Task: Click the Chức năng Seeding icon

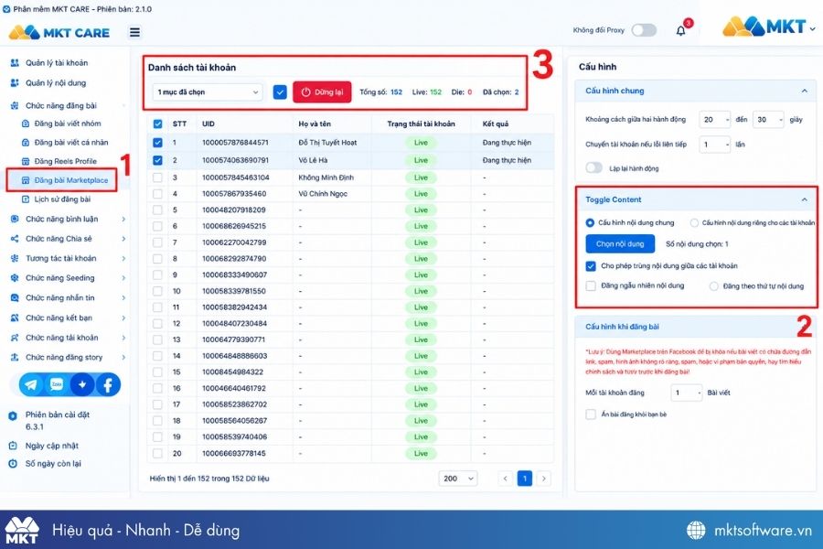Action: [x=15, y=278]
